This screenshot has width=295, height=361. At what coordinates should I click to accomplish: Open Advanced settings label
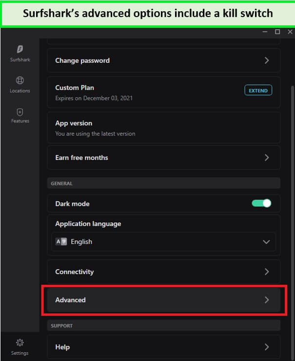click(x=70, y=300)
